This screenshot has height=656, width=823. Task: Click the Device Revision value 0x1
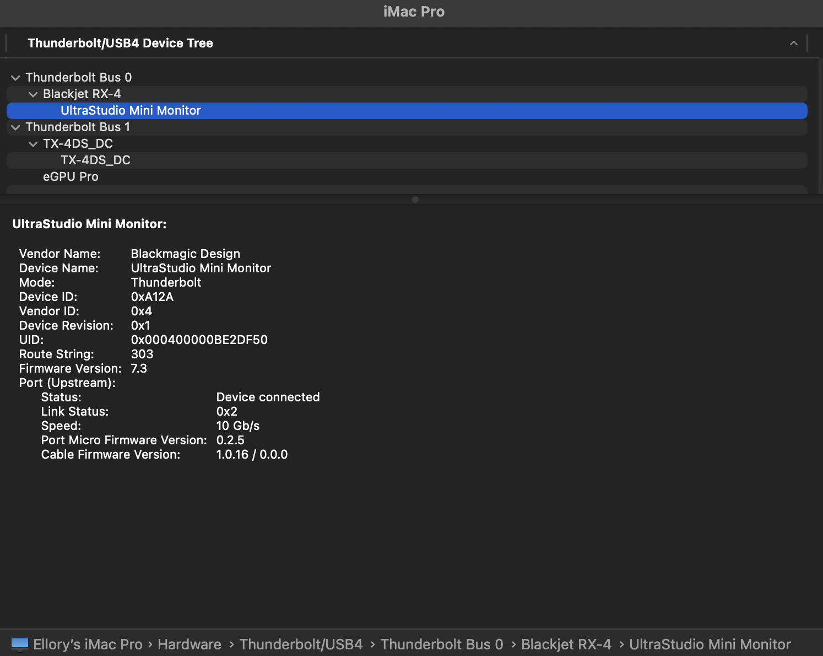pyautogui.click(x=140, y=325)
